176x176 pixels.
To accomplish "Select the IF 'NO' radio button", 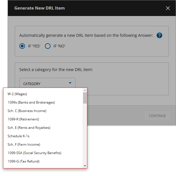I will [48, 46].
